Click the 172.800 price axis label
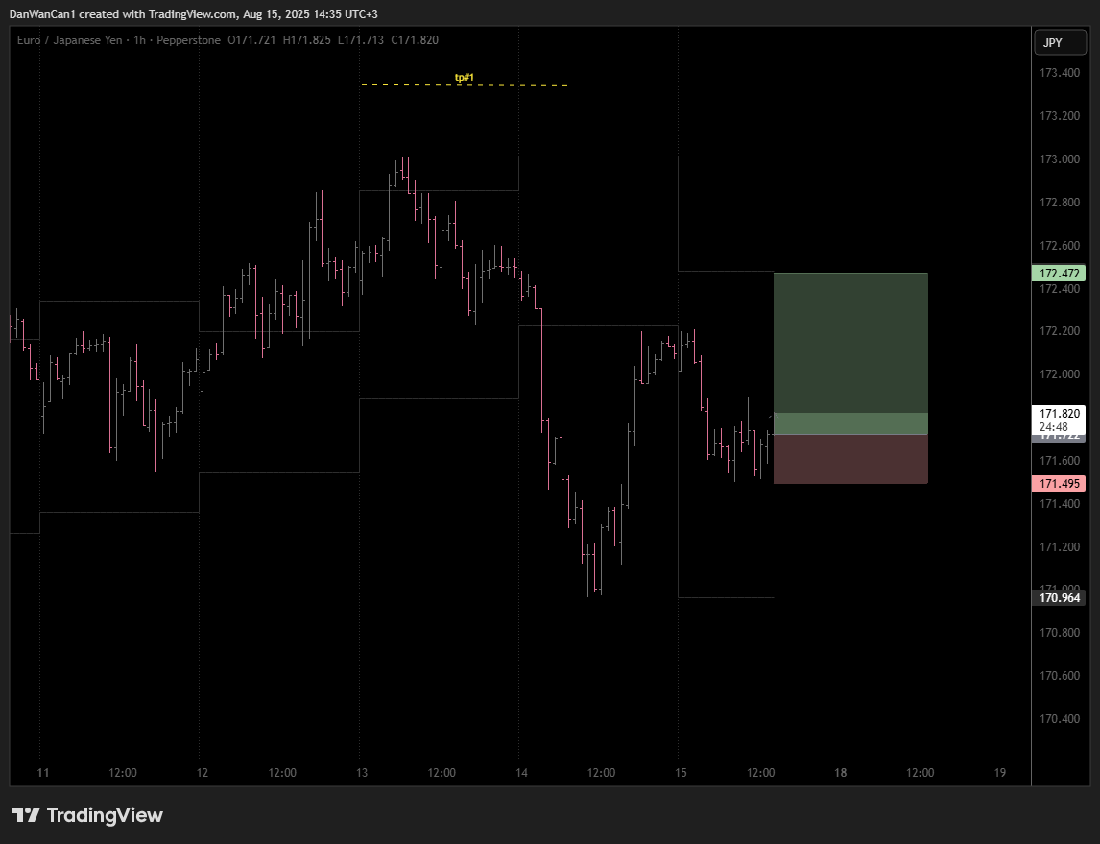Image resolution: width=1100 pixels, height=844 pixels. tap(1060, 203)
